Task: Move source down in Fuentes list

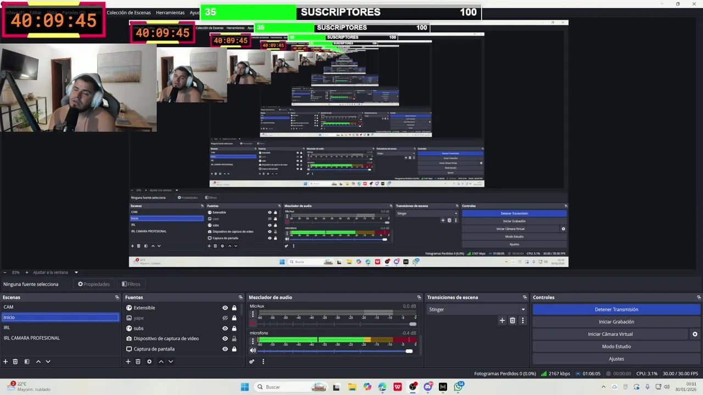Action: pyautogui.click(x=171, y=362)
